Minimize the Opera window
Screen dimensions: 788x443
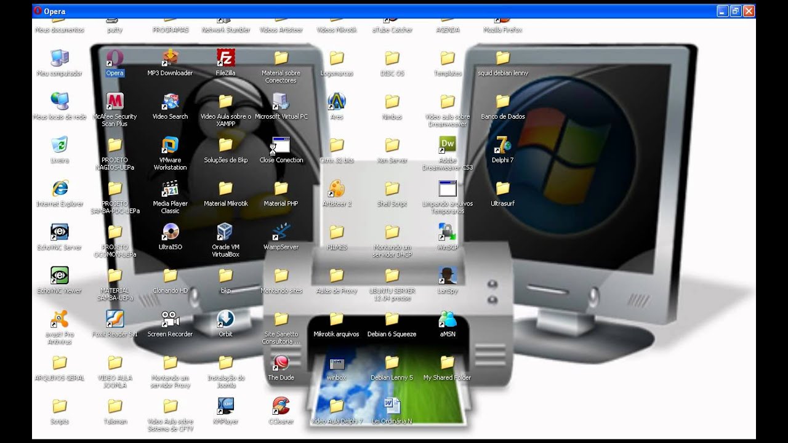tap(723, 11)
